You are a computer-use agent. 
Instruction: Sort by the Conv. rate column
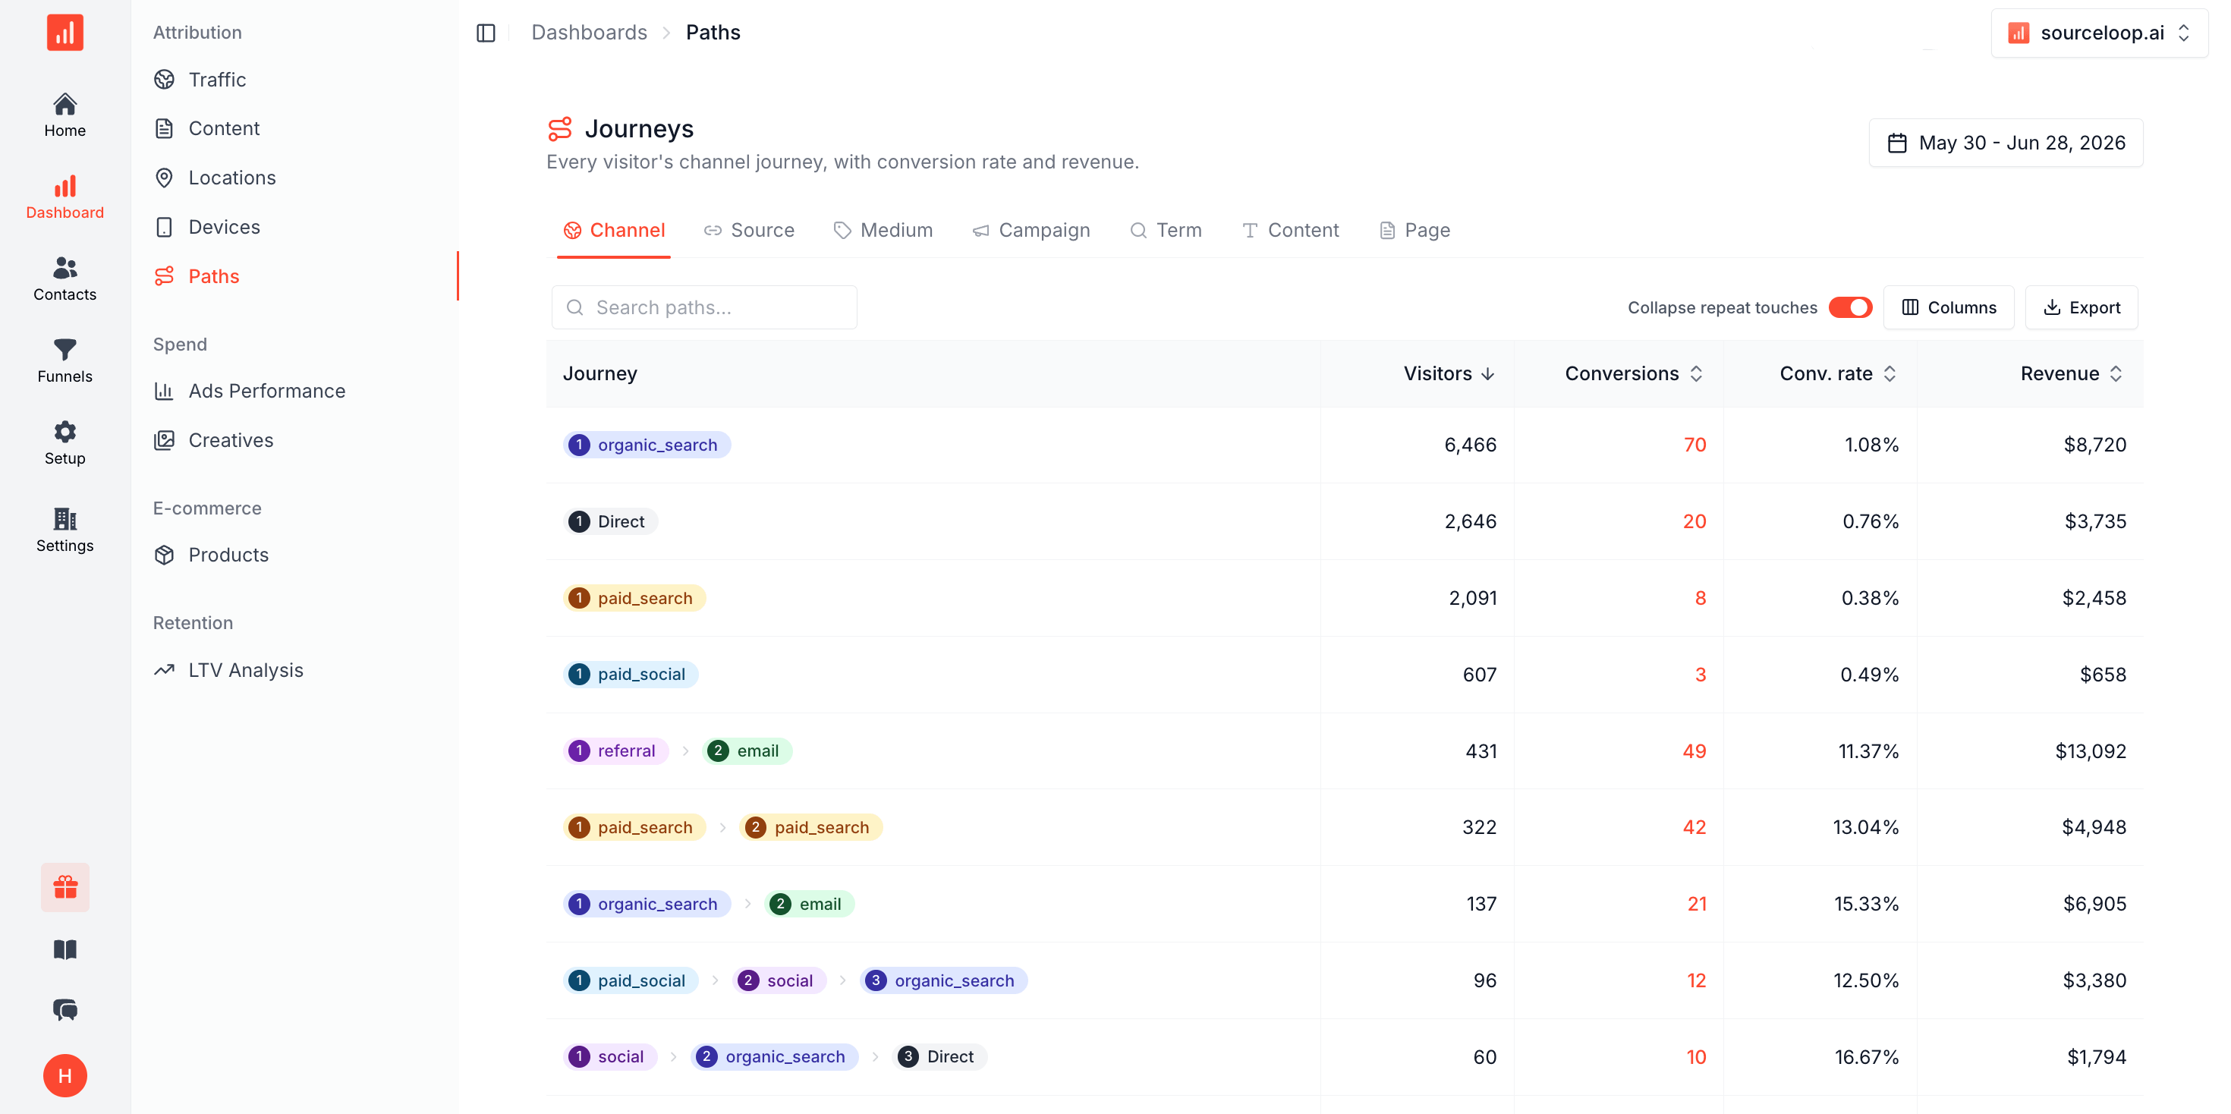pyautogui.click(x=1838, y=373)
